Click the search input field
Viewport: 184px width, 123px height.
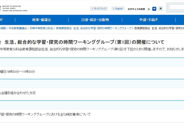[176, 7]
